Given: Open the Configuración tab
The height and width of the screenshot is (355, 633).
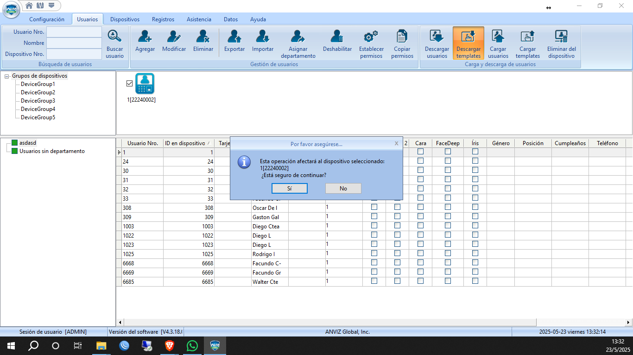Looking at the screenshot, I should point(47,19).
